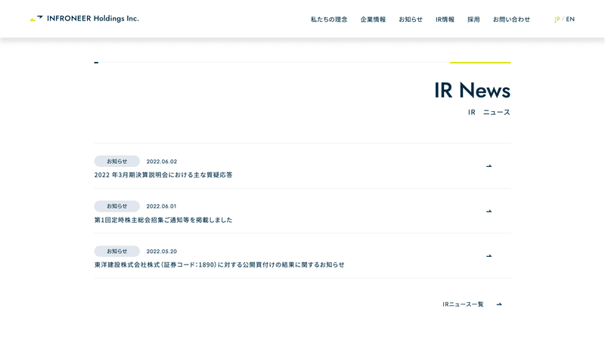
Task: Click the date 2022.05.20
Action: click(162, 252)
